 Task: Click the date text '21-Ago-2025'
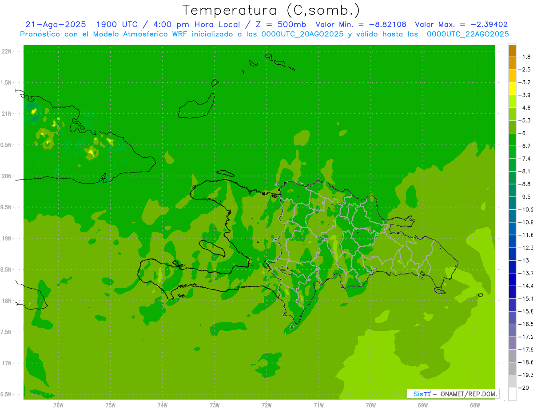pos(56,24)
